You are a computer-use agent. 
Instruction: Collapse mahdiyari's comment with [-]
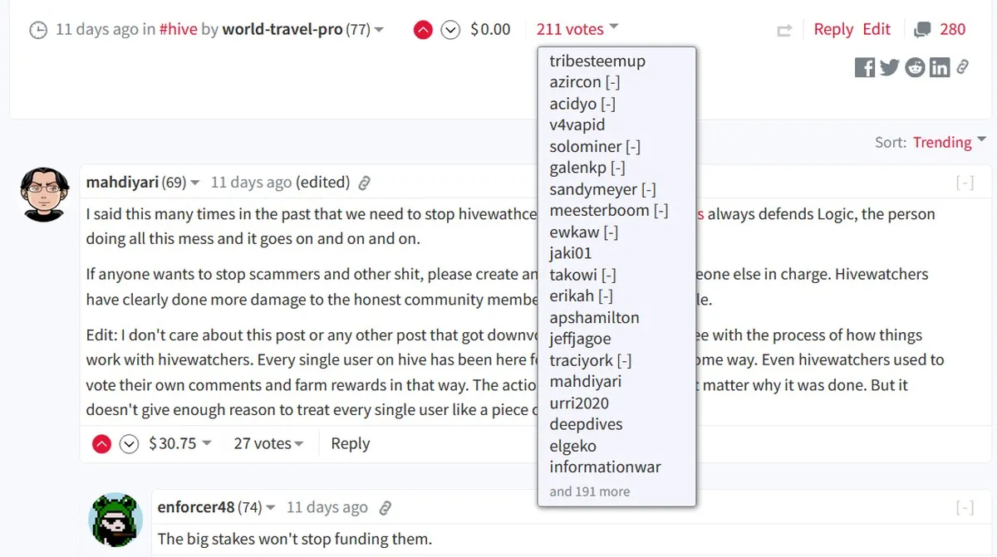(x=965, y=183)
